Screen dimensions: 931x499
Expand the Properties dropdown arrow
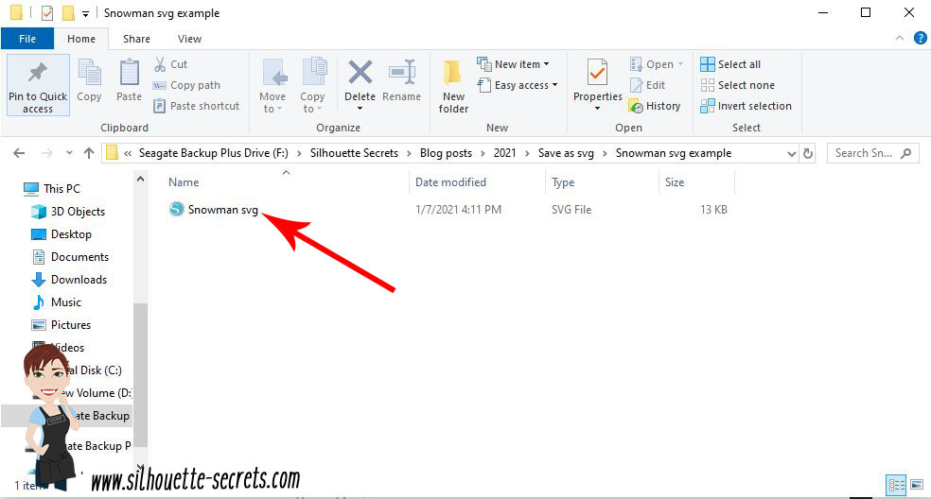click(x=597, y=109)
